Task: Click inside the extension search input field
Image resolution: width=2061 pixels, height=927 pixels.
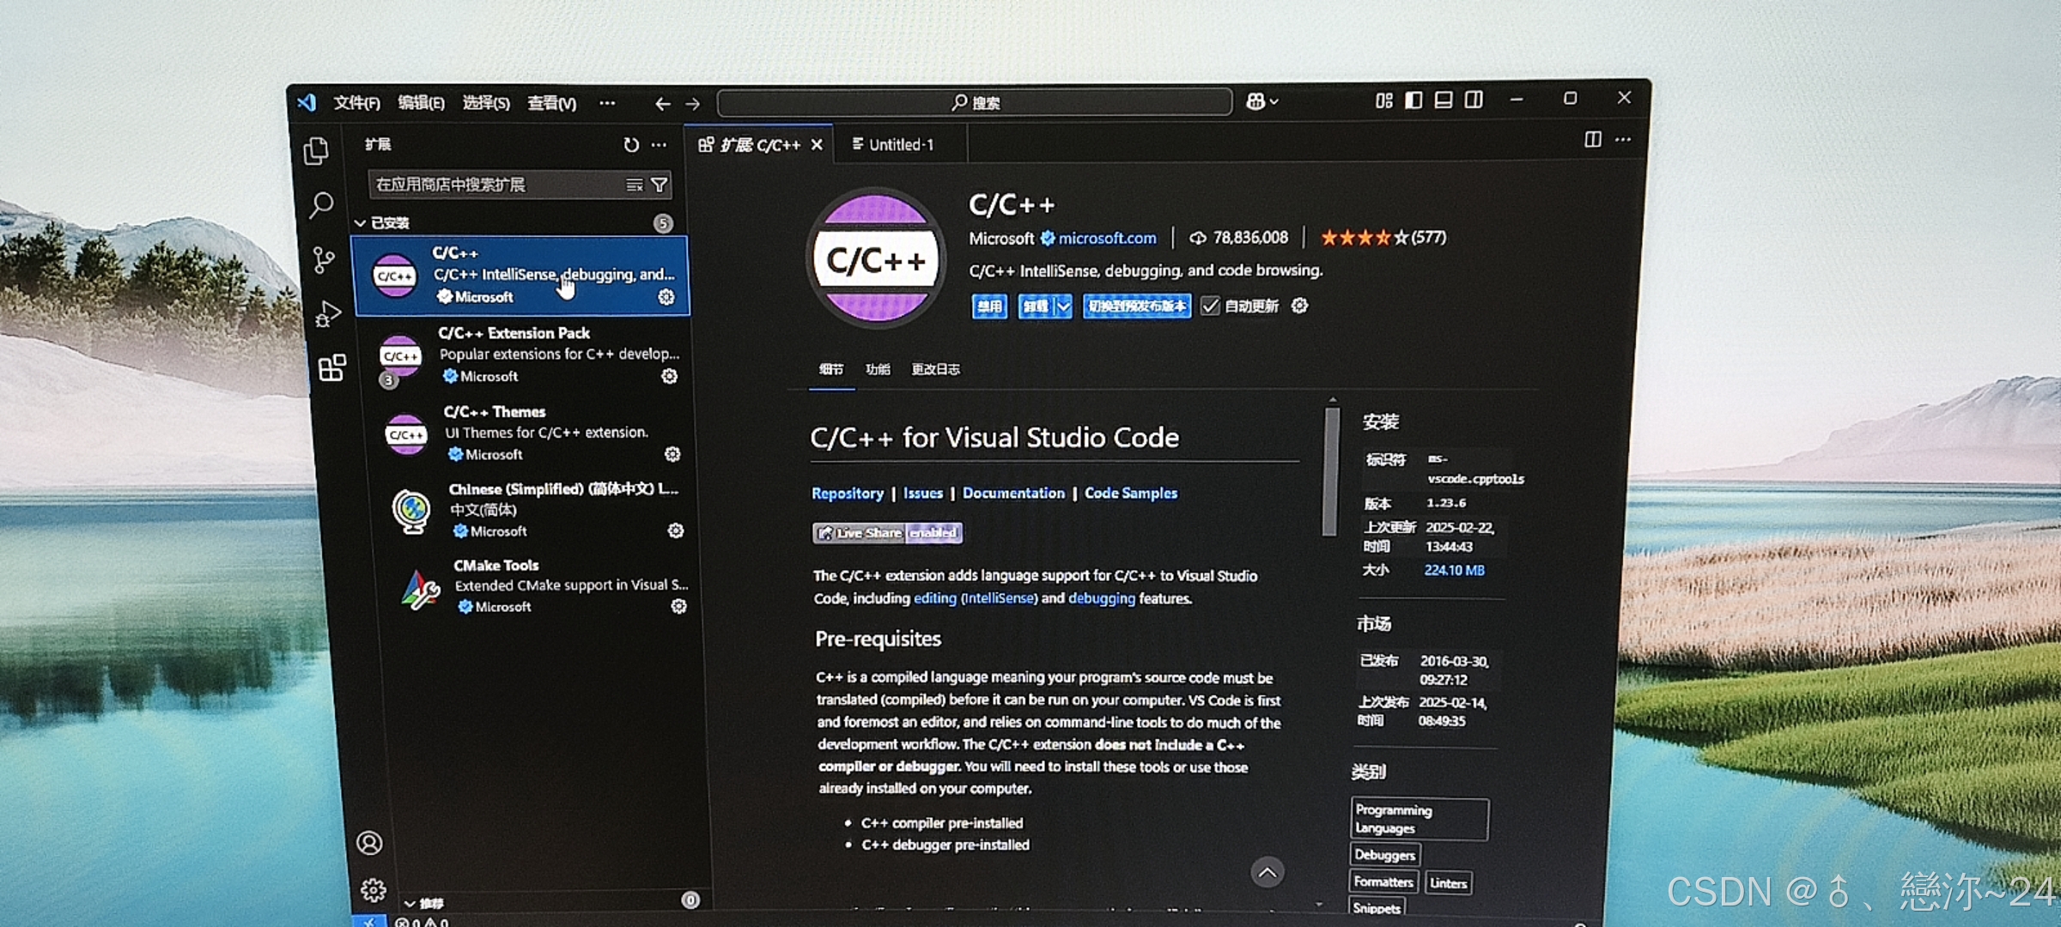Action: tap(489, 184)
